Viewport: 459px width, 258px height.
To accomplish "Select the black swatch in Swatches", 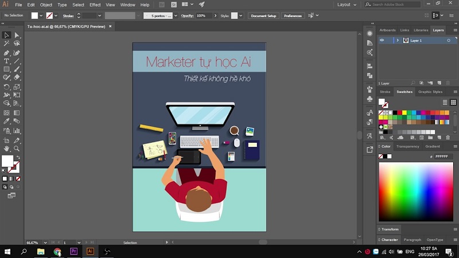I will tap(395, 112).
